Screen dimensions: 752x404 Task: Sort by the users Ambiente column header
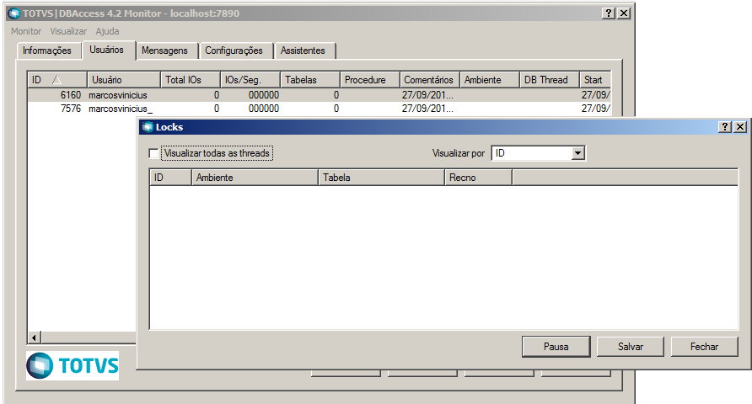[490, 80]
